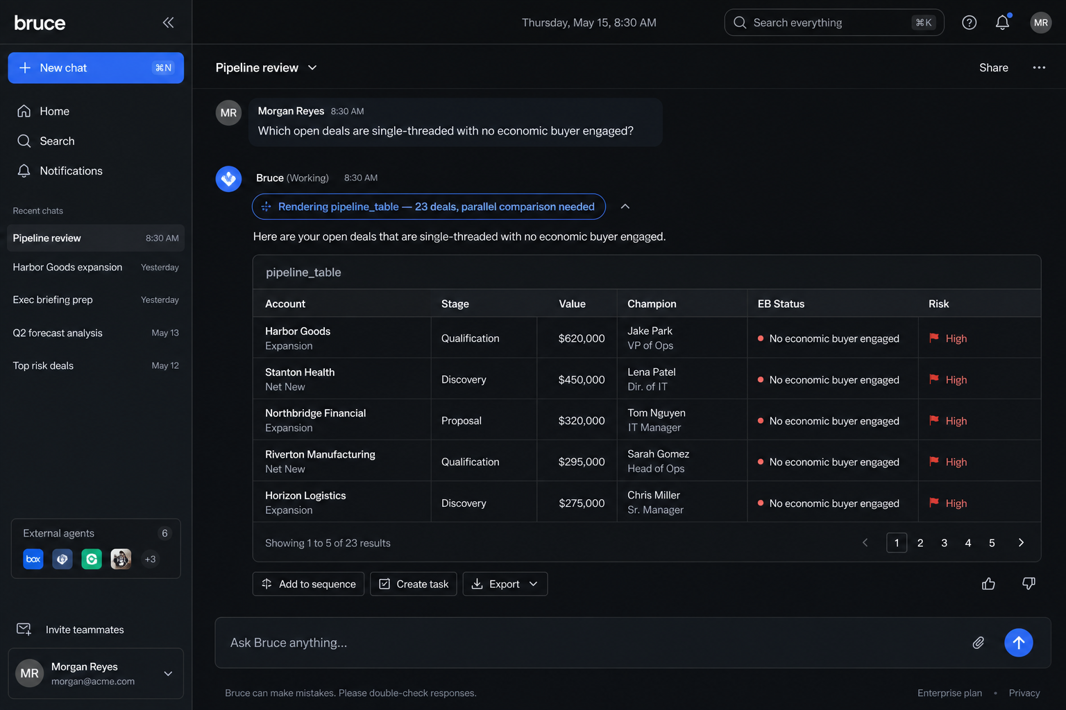Click Add to sequence button
1066x710 pixels.
(x=308, y=584)
